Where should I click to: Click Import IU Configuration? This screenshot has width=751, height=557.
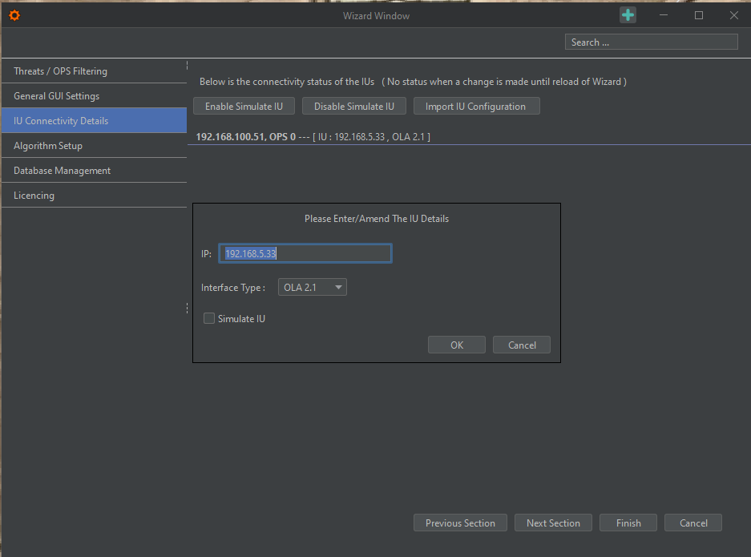pyautogui.click(x=476, y=105)
